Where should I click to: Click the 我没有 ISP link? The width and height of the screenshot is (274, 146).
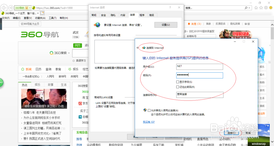(149, 122)
